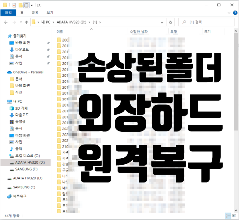Screen dimensions: 239x220
Task: Select the folder starting with 간호
Action: click(63, 164)
